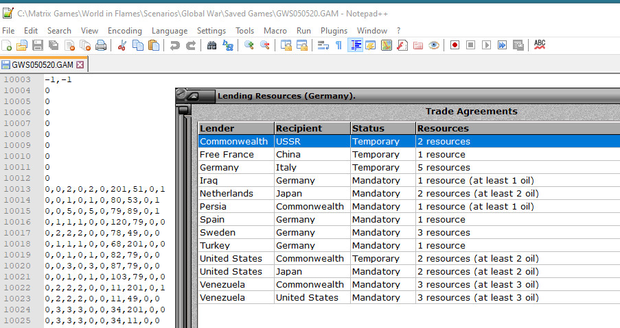Screen dimensions: 620x328
Task: Click the Zoom Out magnifier icon
Action: coord(264,45)
